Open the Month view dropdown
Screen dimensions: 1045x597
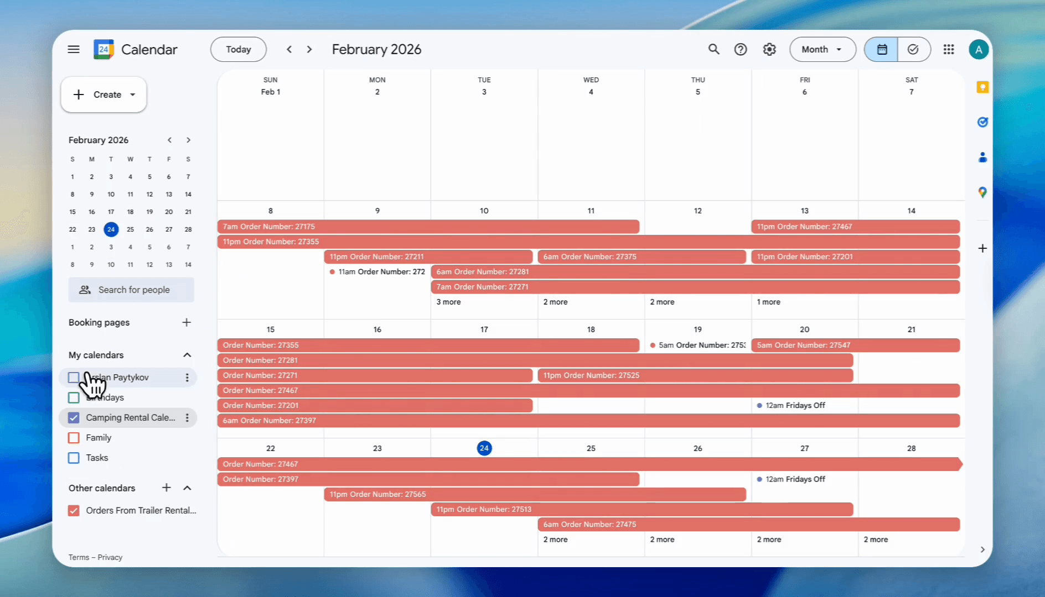tap(822, 49)
